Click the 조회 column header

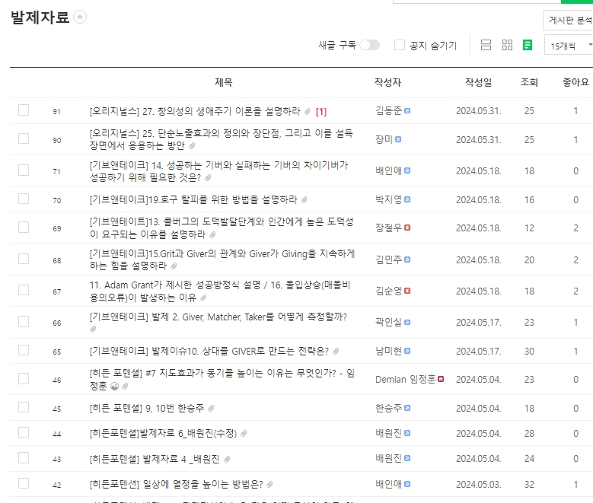pyautogui.click(x=529, y=82)
